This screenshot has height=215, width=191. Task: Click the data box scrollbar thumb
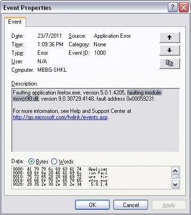coord(175,177)
